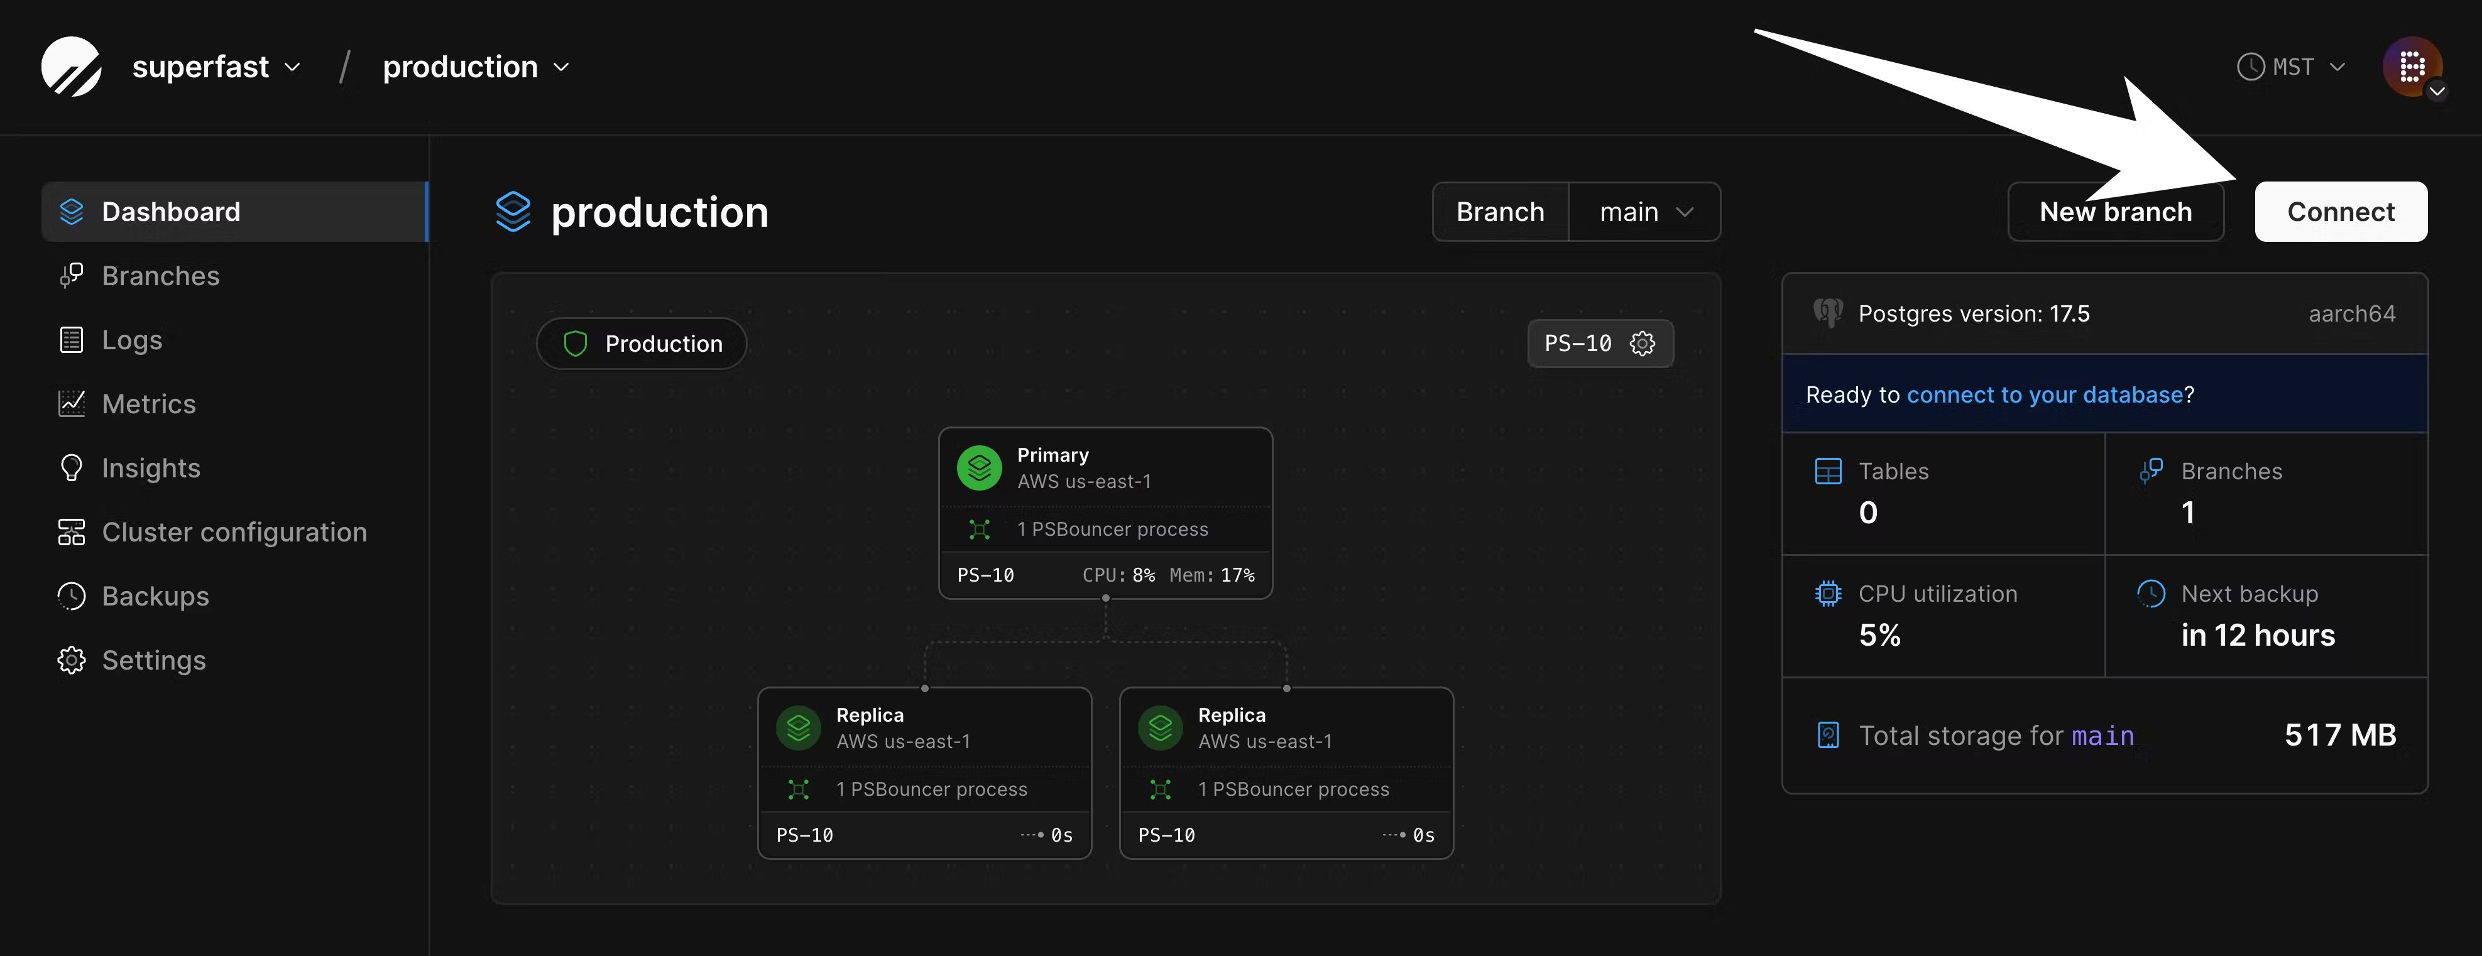Click the 'aarch64' architecture label
Screen dimensions: 2482x956
(2351, 314)
